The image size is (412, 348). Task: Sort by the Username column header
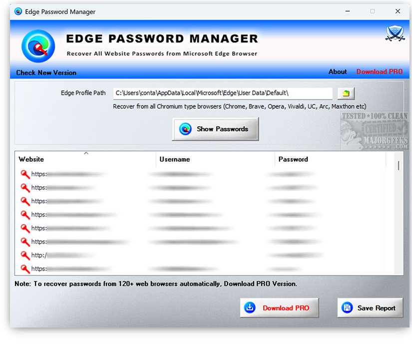click(215, 159)
